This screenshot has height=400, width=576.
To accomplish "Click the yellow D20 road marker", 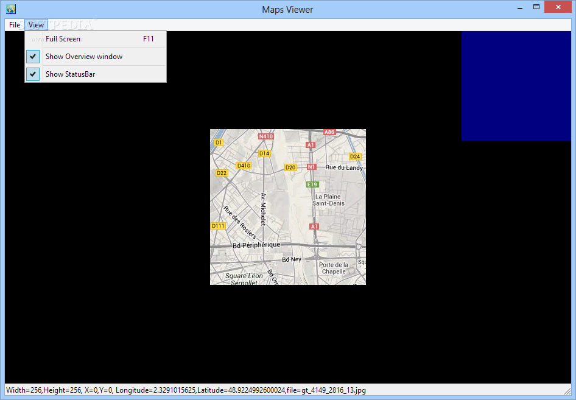I will pyautogui.click(x=290, y=167).
